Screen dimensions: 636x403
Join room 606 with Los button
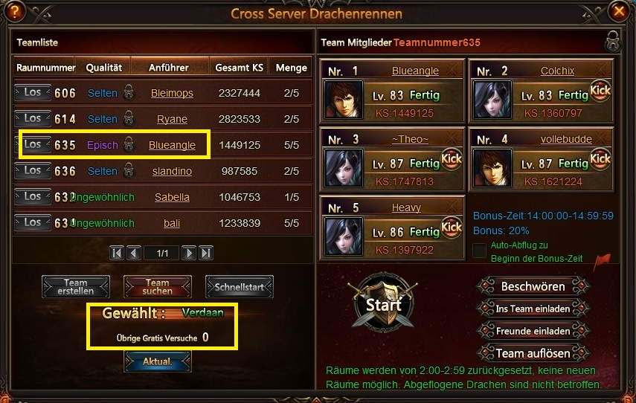33,92
